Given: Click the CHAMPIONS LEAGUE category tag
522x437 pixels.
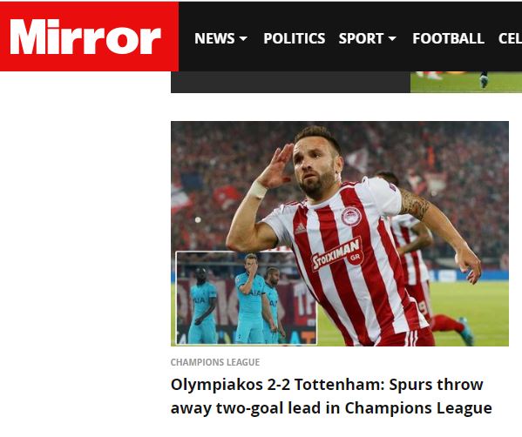Looking at the screenshot, I should click(x=215, y=362).
